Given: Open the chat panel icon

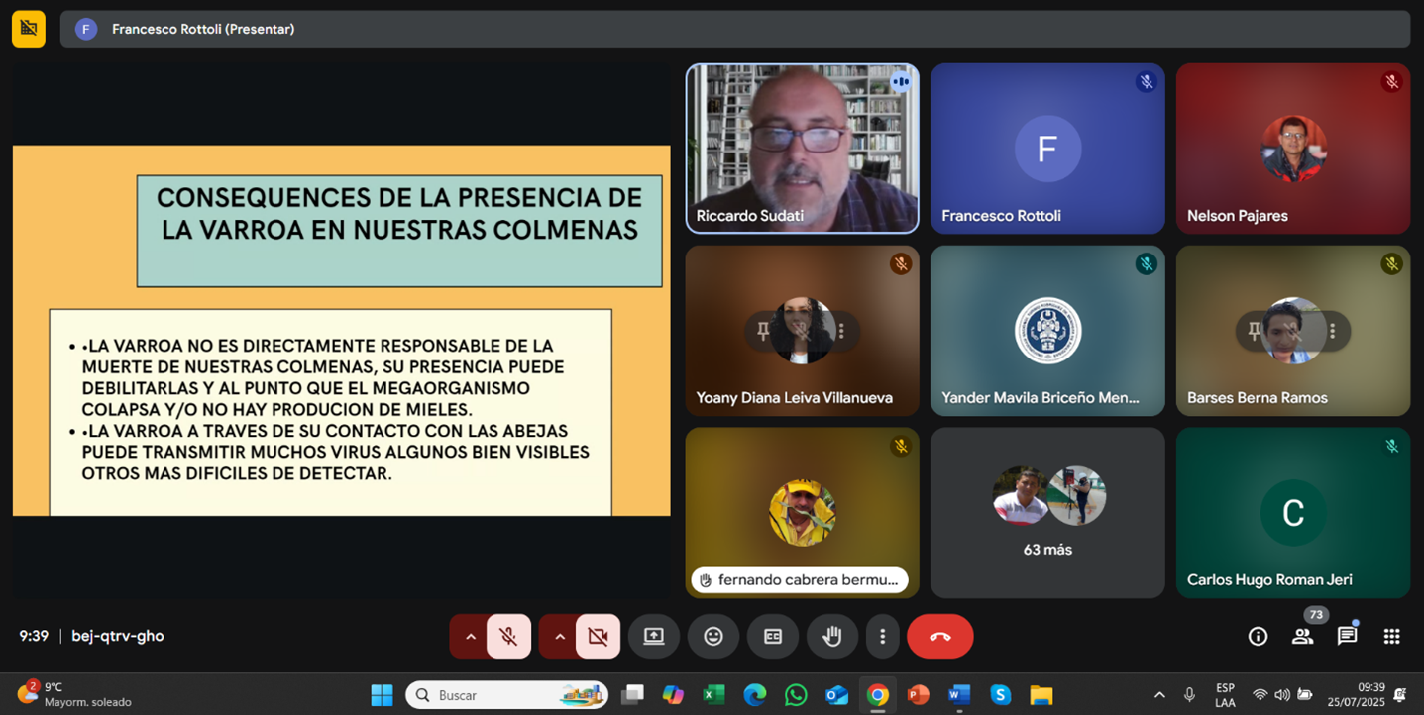Looking at the screenshot, I should pyautogui.click(x=1347, y=636).
